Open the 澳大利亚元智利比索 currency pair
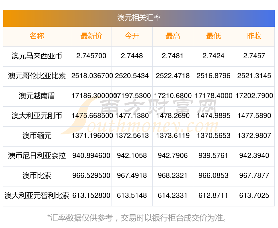The image size is (278, 228). (37, 196)
